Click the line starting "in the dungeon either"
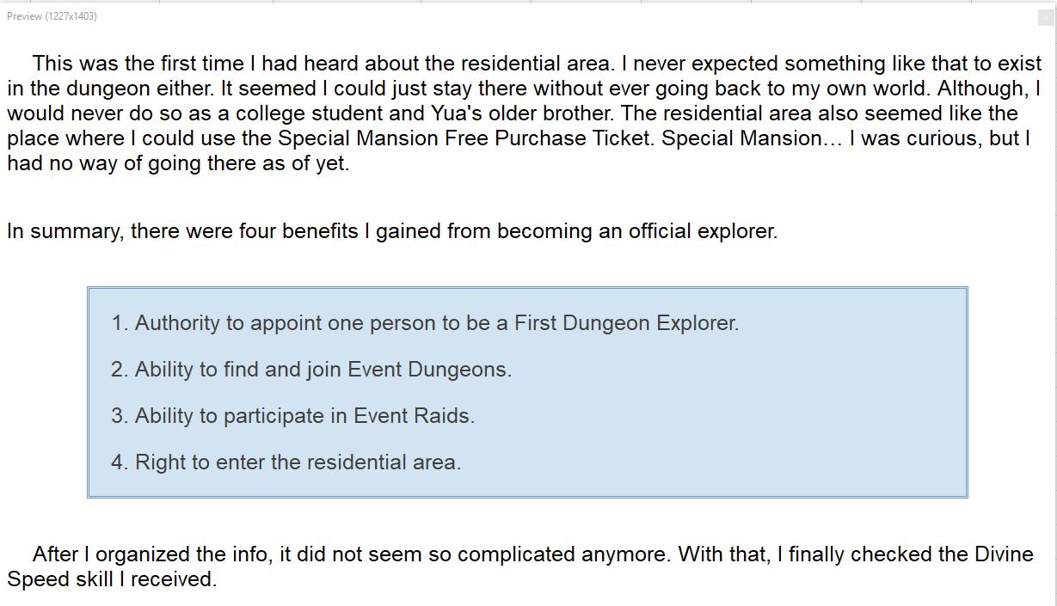The height and width of the screenshot is (606, 1057). pos(523,89)
